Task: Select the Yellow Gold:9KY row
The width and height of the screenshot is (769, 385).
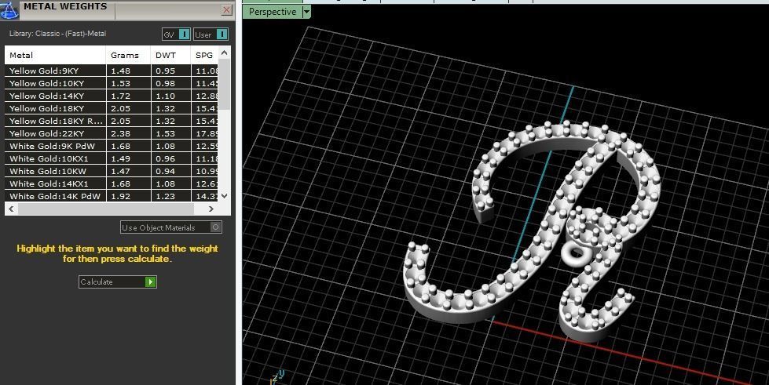Action: click(x=112, y=71)
